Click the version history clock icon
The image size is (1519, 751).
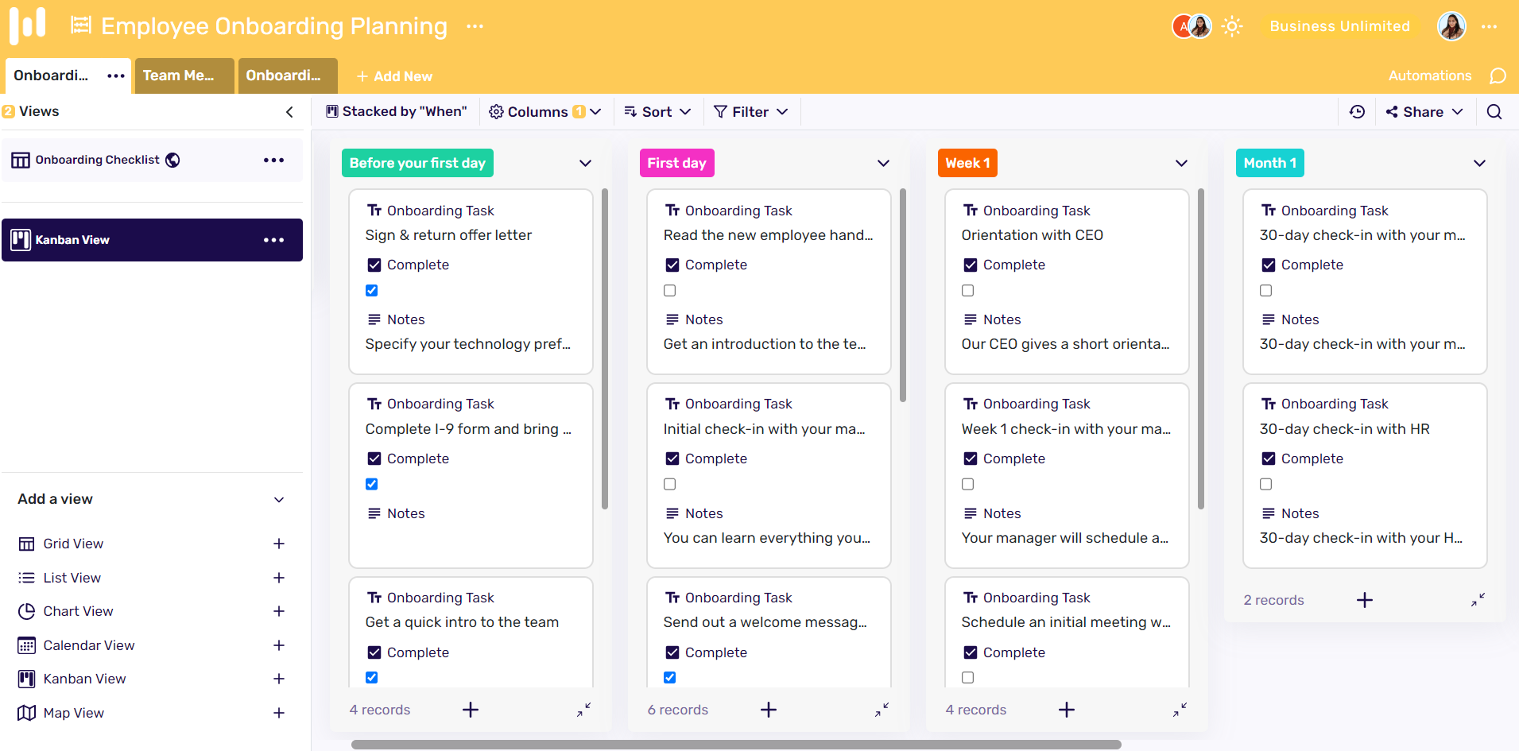(x=1358, y=111)
